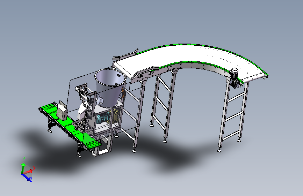The width and height of the screenshot is (303, 196).
Task: Click the green Y axis arrow of the triad
Action: [x=23, y=168]
